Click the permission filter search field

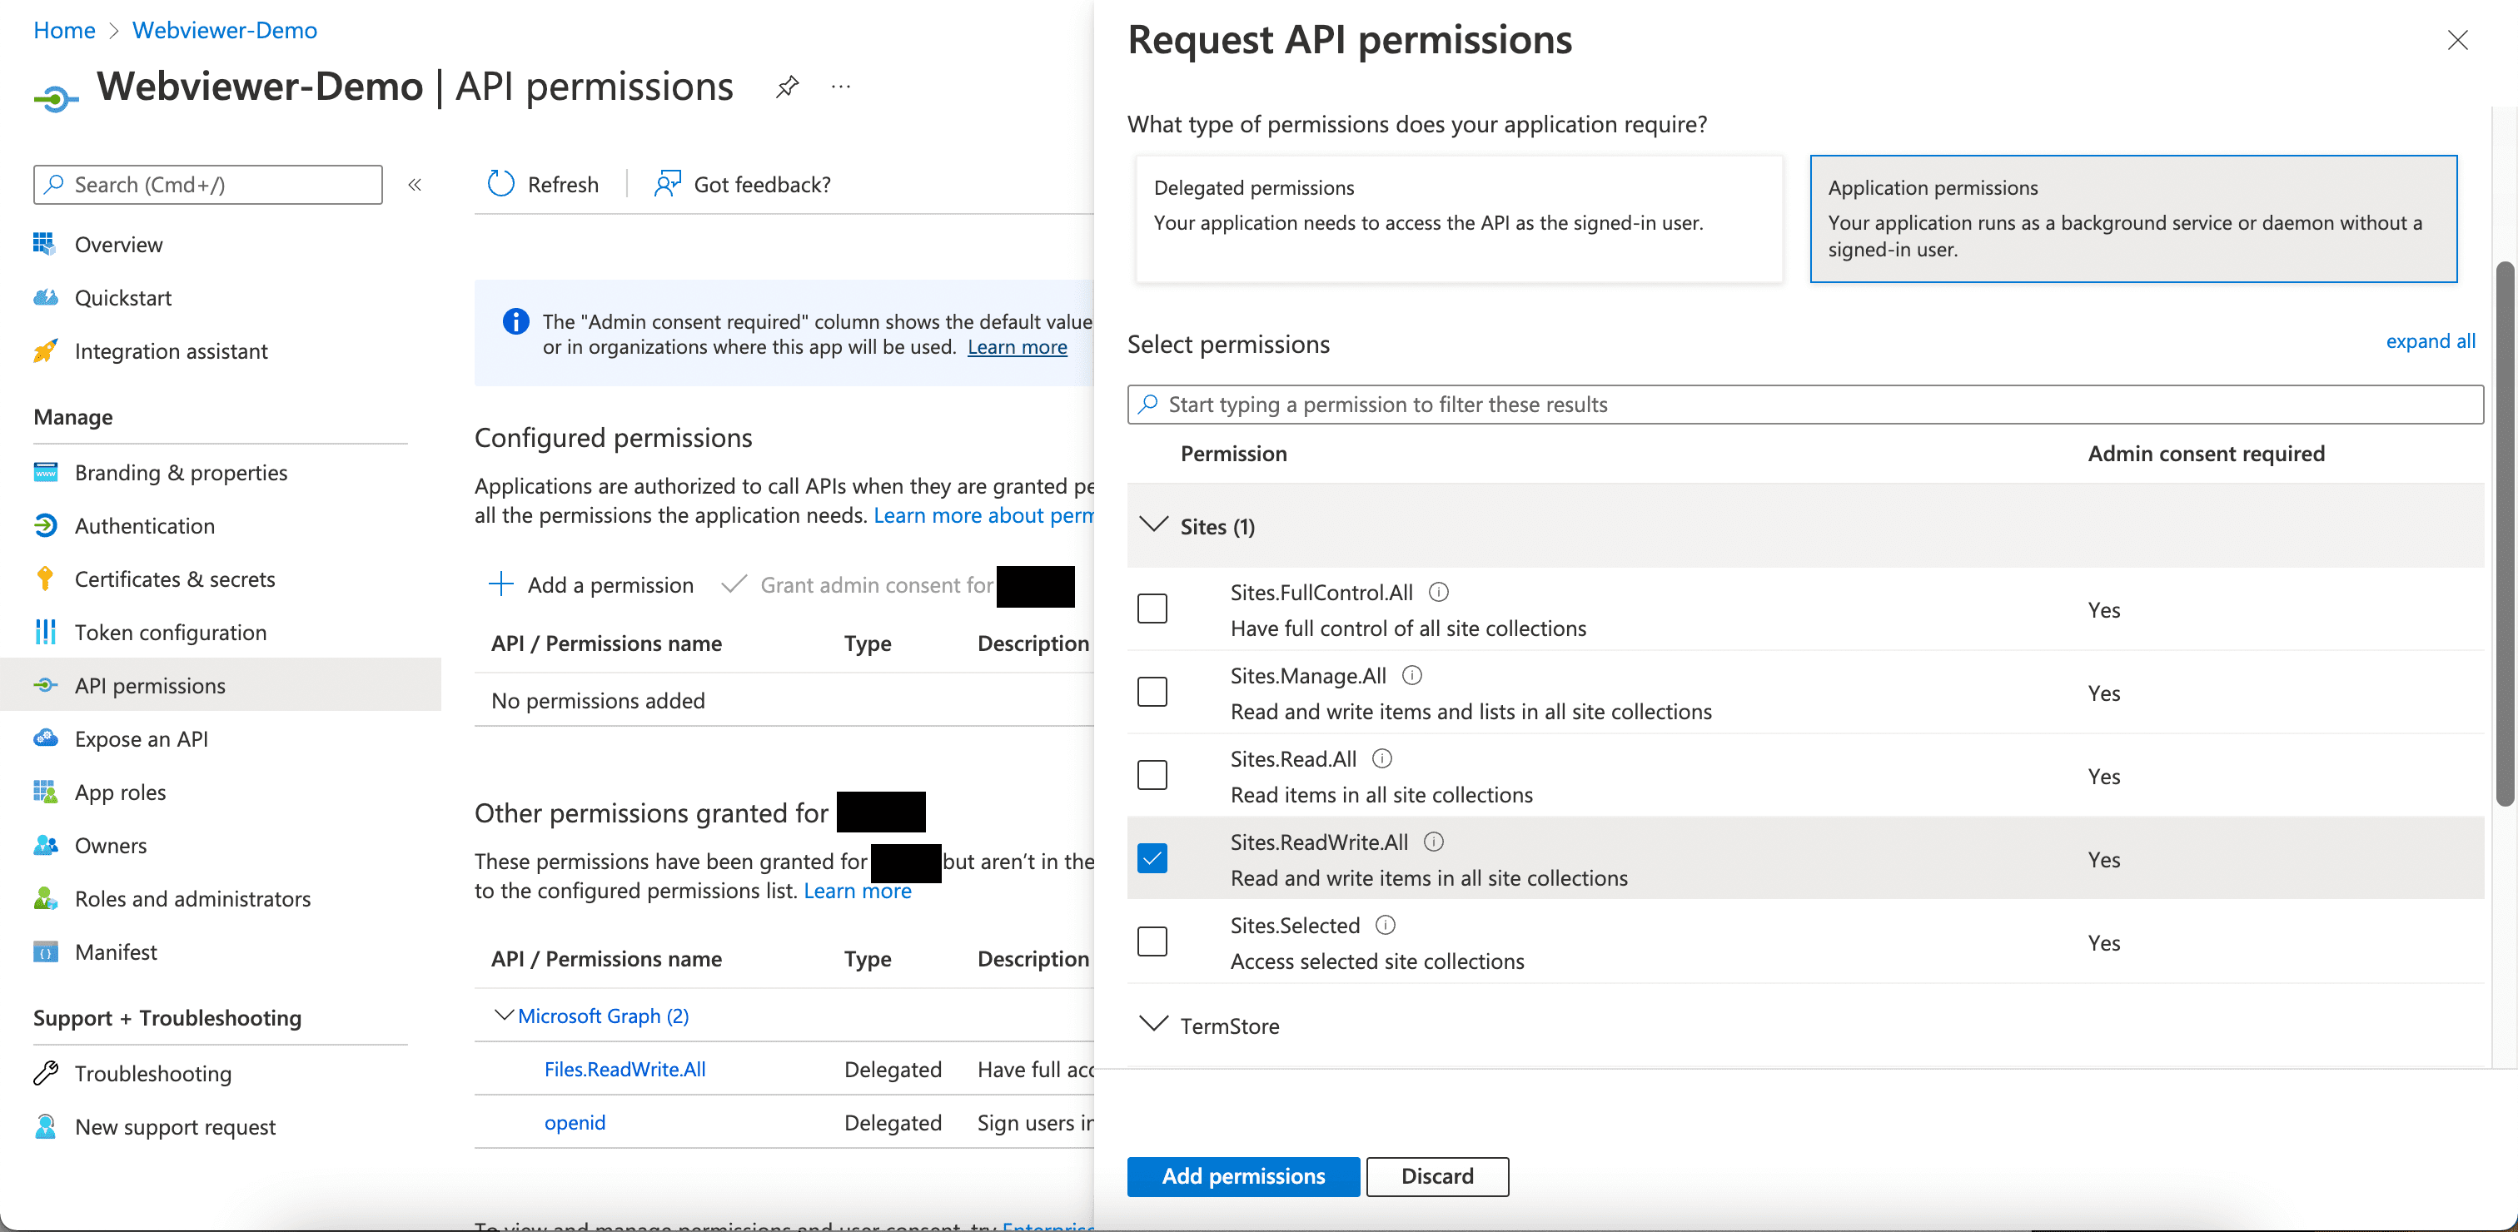click(x=1804, y=405)
